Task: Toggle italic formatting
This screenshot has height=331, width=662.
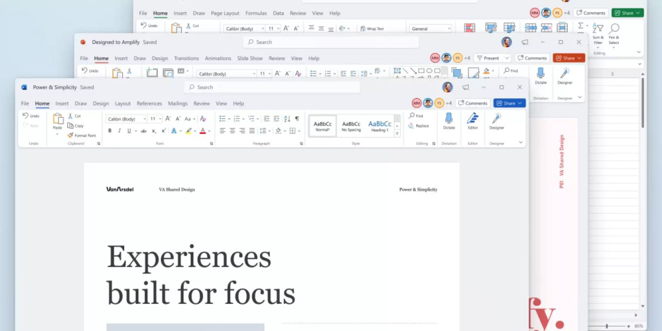Action: pos(118,131)
